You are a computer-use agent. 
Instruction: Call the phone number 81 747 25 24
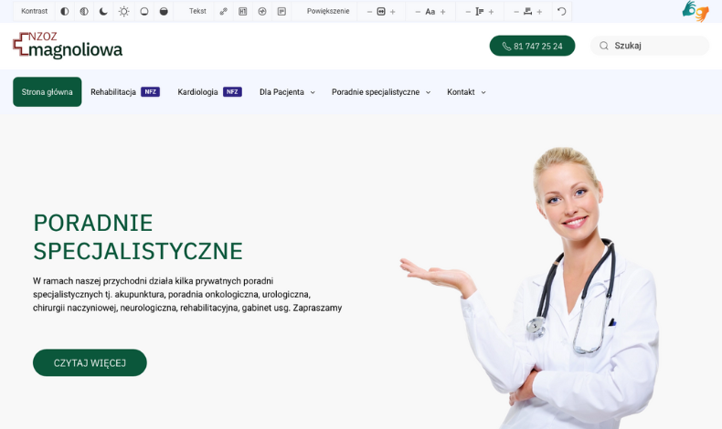(532, 46)
